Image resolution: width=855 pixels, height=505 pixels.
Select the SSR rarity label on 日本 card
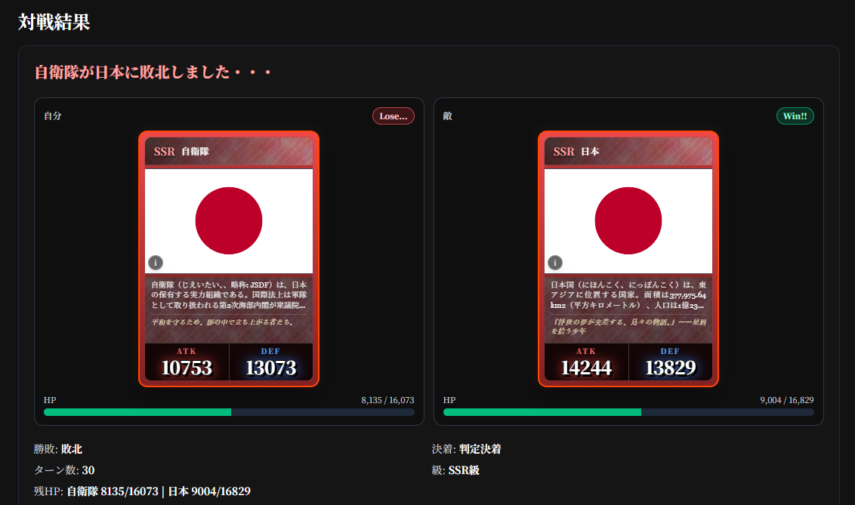(x=563, y=152)
